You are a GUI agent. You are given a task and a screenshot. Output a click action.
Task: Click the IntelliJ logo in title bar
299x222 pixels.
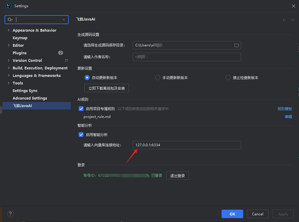8,6
